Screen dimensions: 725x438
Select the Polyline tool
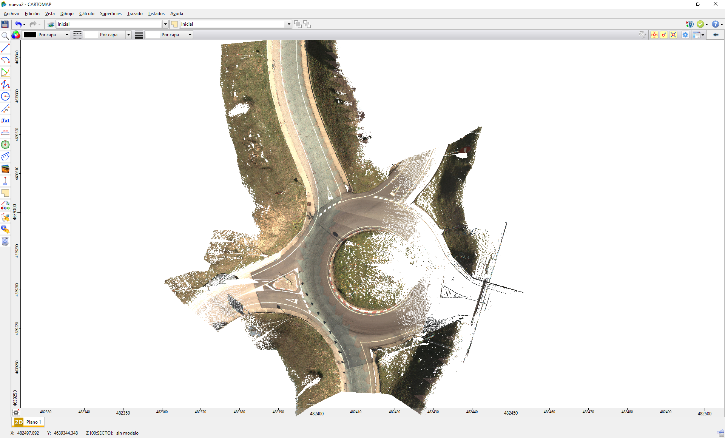(x=5, y=84)
